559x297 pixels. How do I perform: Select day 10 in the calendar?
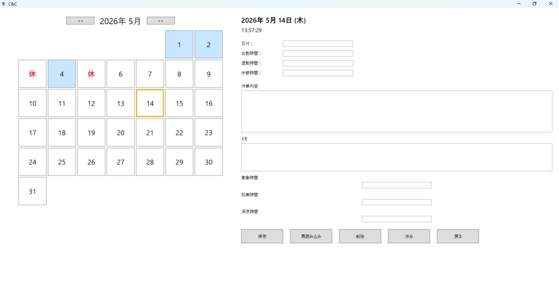[x=32, y=103]
